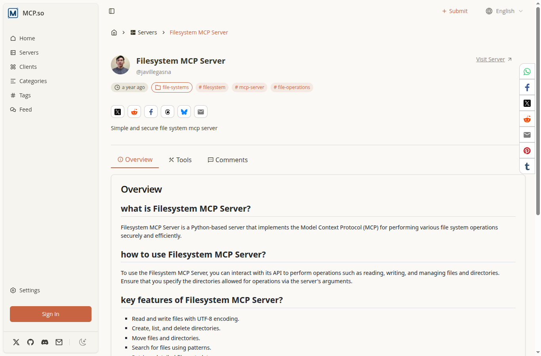Click the Filesystem MCP Server title
Screen dimensions: 541x356
pyautogui.click(x=181, y=61)
